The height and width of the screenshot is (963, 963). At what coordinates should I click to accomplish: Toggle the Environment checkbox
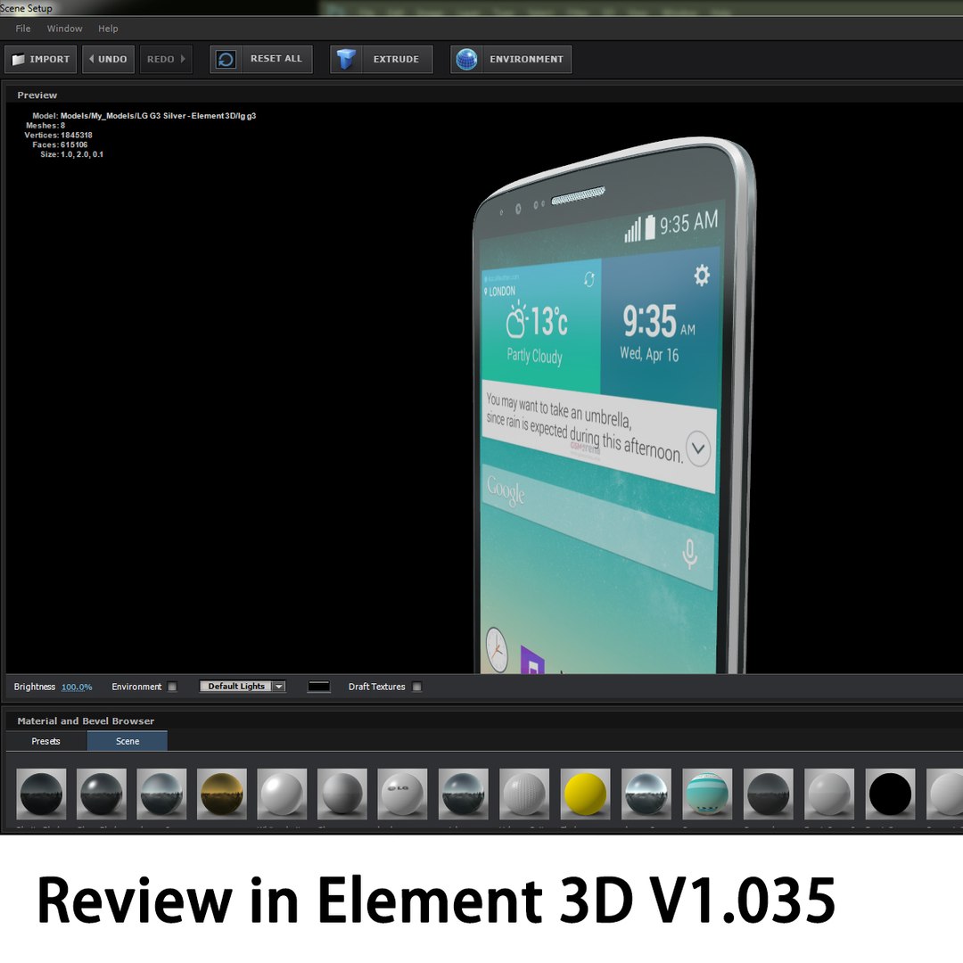(172, 687)
